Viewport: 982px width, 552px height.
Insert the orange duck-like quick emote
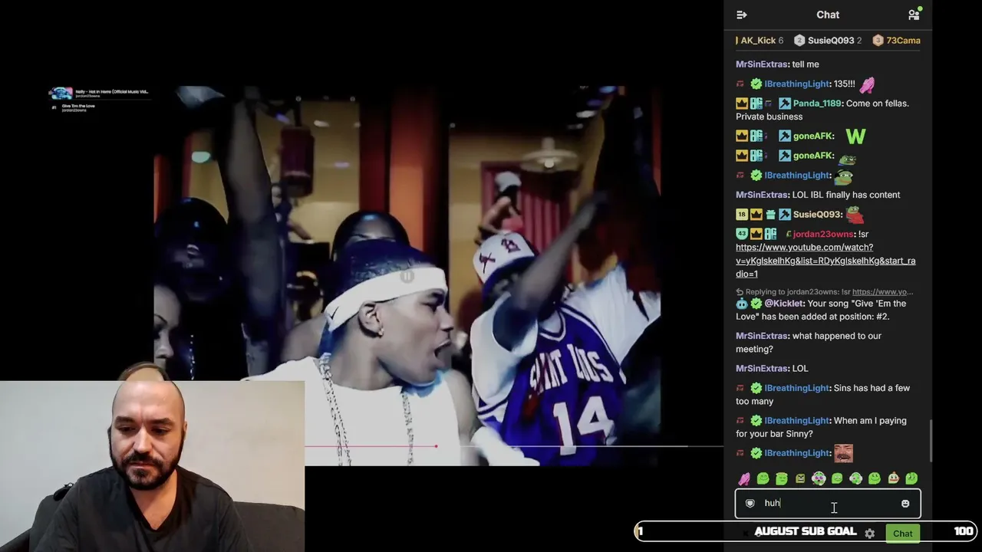click(x=893, y=478)
